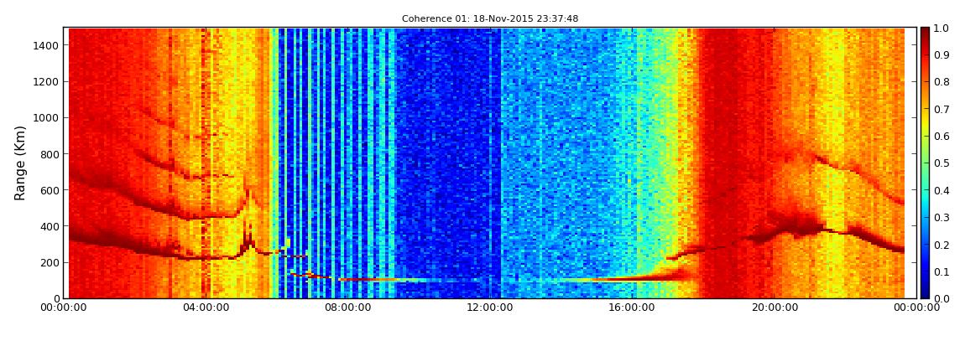Click the Range axis tick '800'
The height and width of the screenshot is (341, 965).
click(50, 154)
